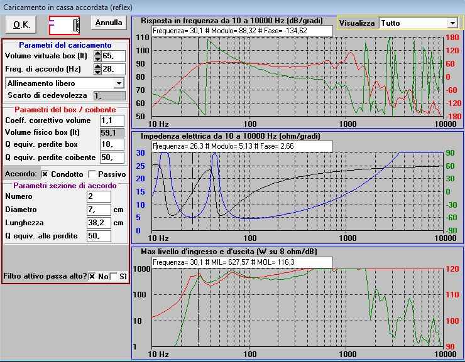Select Sì for Filtro attivo passa alto
This screenshot has width=465, height=362.
click(x=113, y=276)
